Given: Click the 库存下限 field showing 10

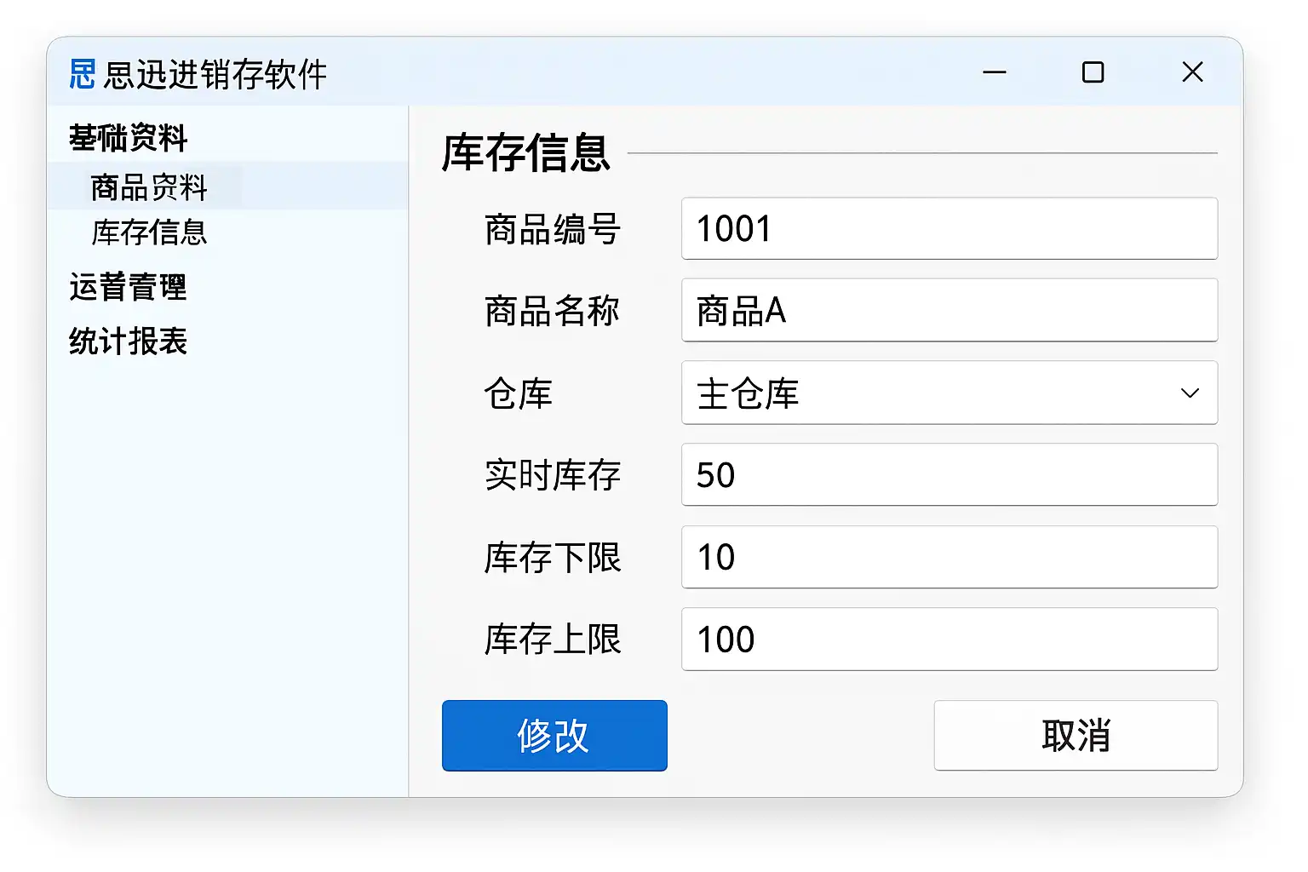Looking at the screenshot, I should tap(949, 557).
